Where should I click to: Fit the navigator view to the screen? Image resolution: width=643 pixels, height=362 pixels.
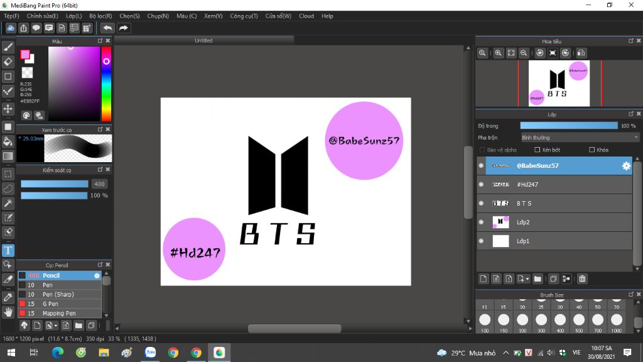point(511,53)
